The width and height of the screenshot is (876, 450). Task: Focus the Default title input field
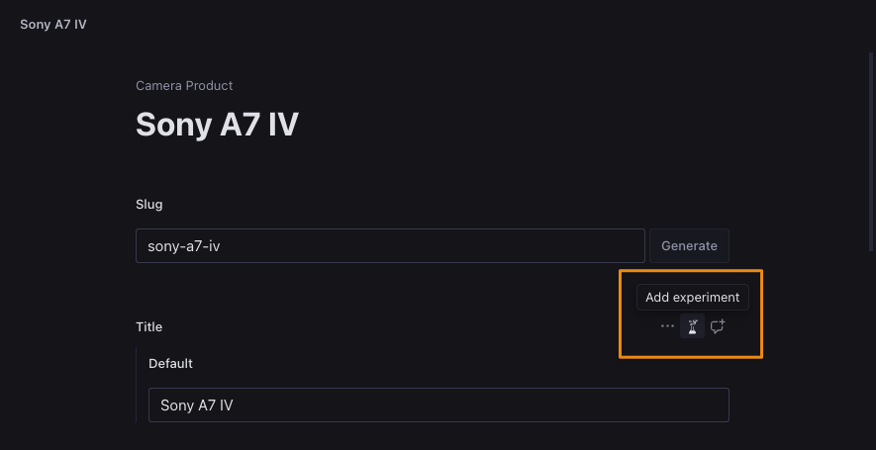tap(438, 405)
